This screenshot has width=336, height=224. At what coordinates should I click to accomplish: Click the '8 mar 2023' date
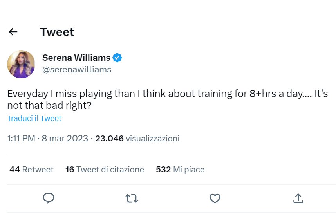64,139
